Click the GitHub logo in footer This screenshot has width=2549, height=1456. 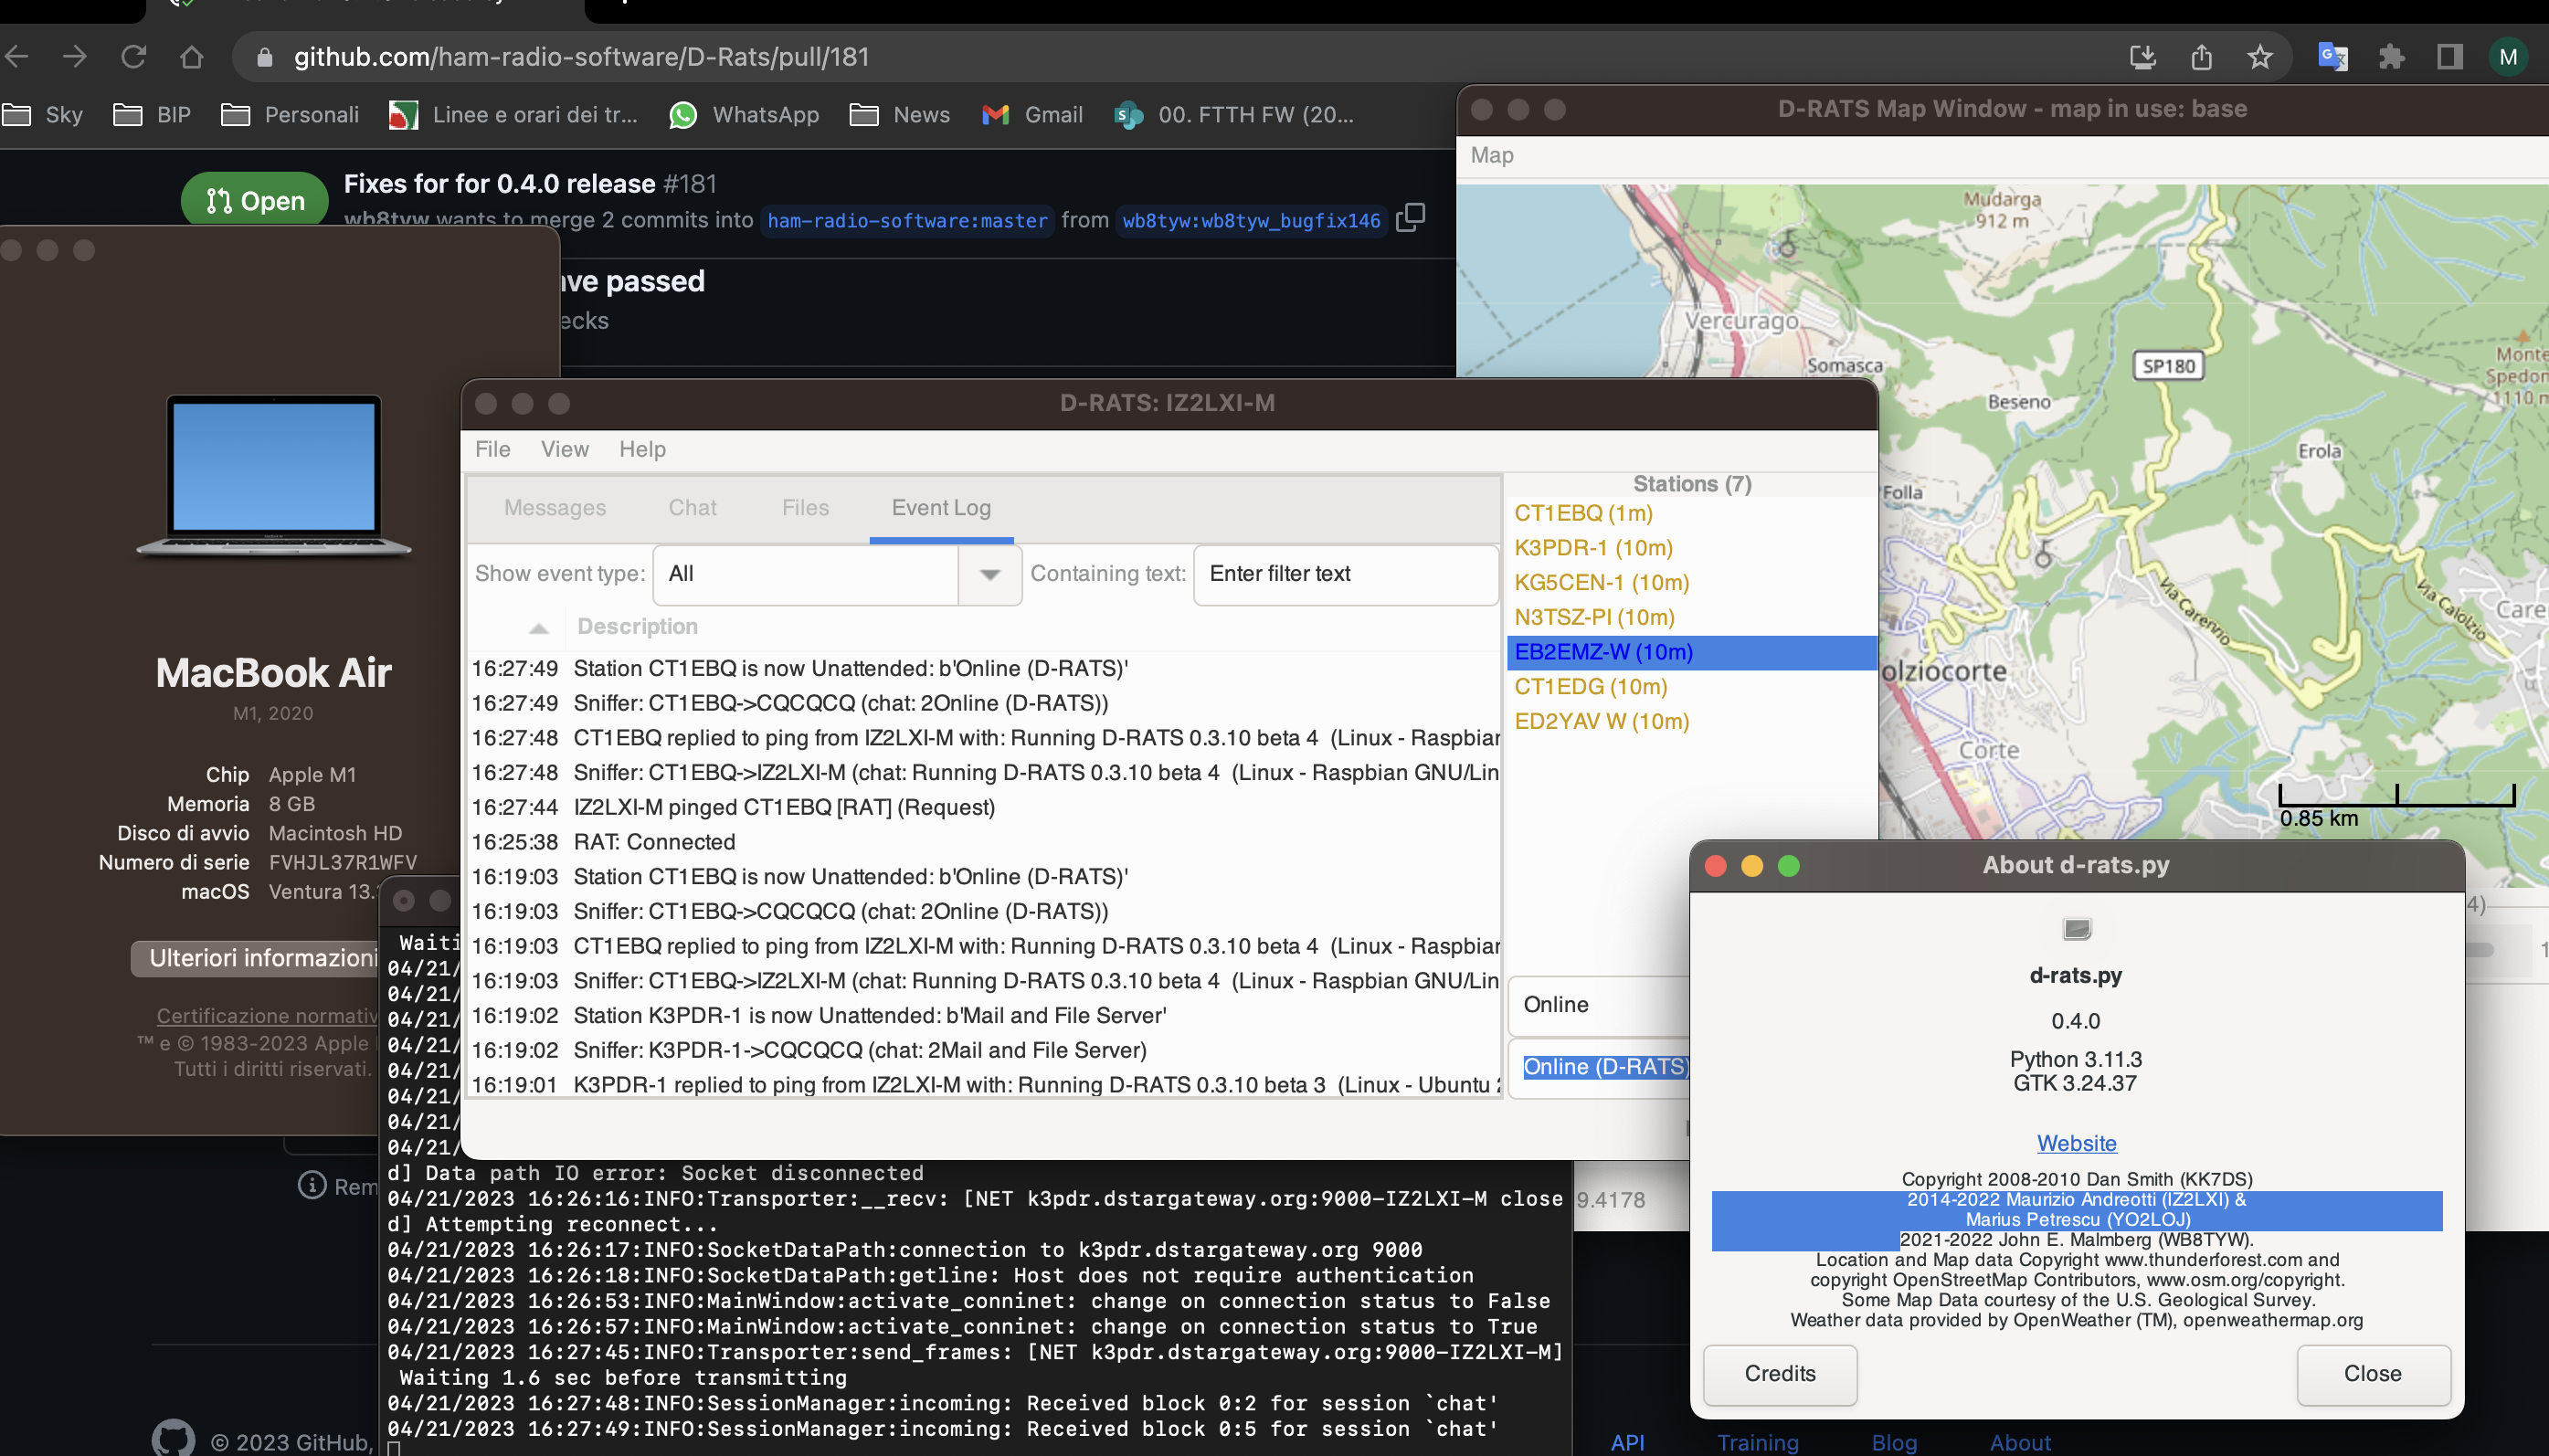tap(173, 1438)
